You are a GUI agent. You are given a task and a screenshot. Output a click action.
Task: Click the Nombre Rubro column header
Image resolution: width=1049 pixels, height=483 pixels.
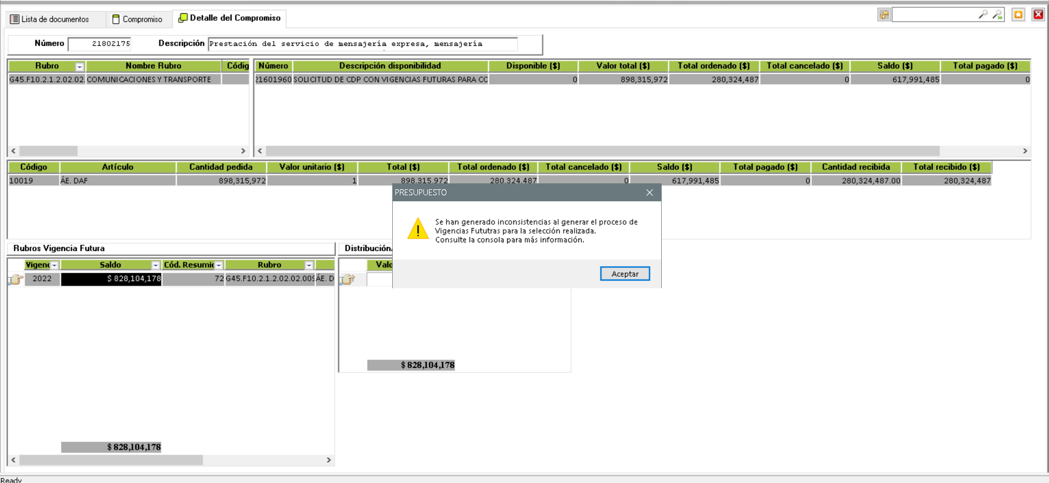(x=153, y=66)
